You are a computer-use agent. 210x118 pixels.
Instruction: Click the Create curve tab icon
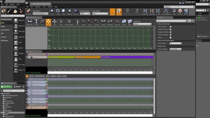[x=124, y=22]
